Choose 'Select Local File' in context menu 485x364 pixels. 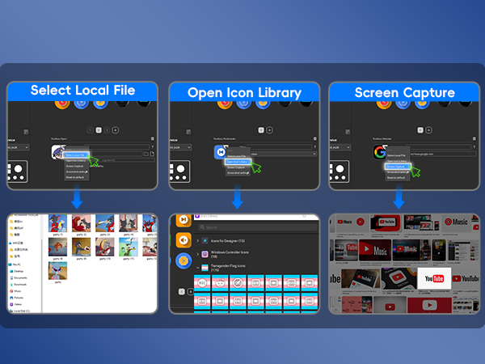(x=74, y=154)
